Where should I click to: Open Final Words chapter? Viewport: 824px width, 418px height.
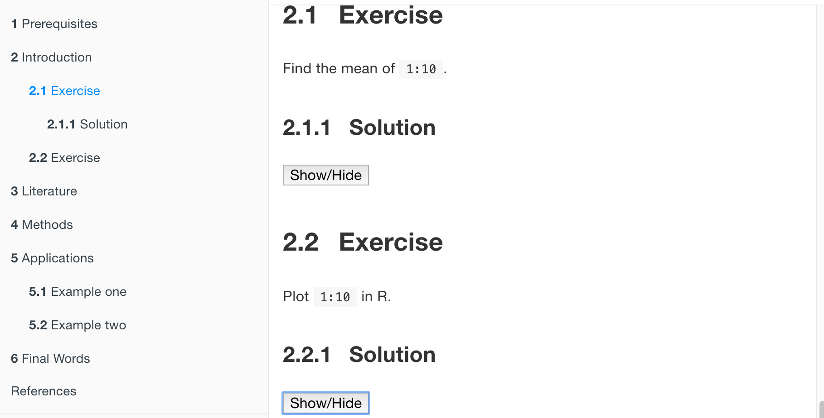50,359
